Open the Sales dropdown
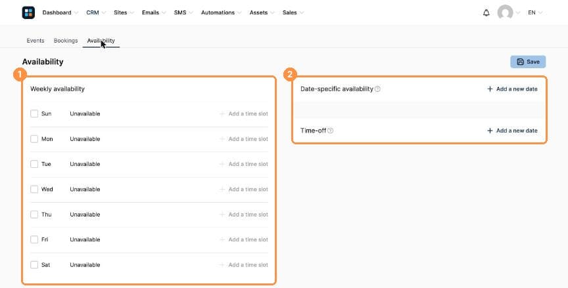Viewport: 568px width, 288px height. 293,12
